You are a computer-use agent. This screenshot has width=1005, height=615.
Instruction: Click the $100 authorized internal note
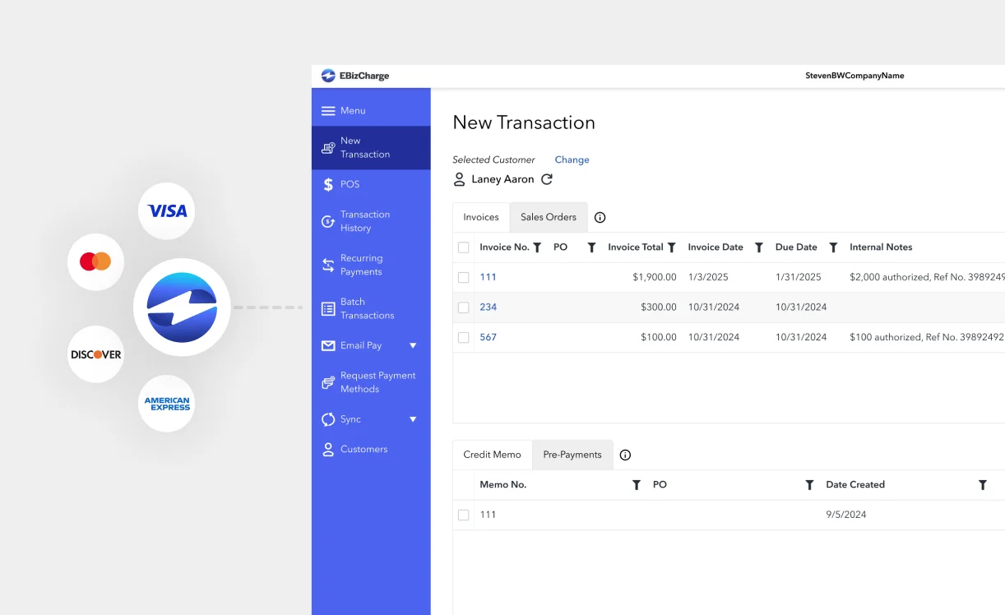click(x=927, y=337)
